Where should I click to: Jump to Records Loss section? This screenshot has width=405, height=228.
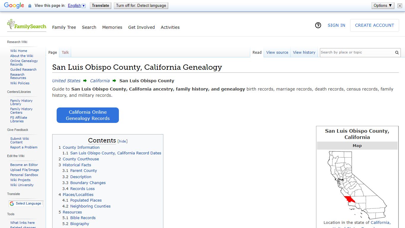(82, 189)
